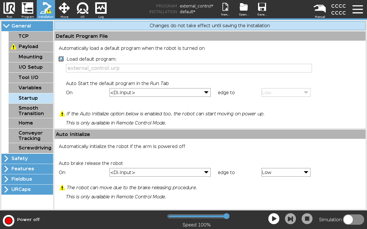The image size is (367, 229).
Task: Open the I/O tab icon
Action: click(83, 9)
